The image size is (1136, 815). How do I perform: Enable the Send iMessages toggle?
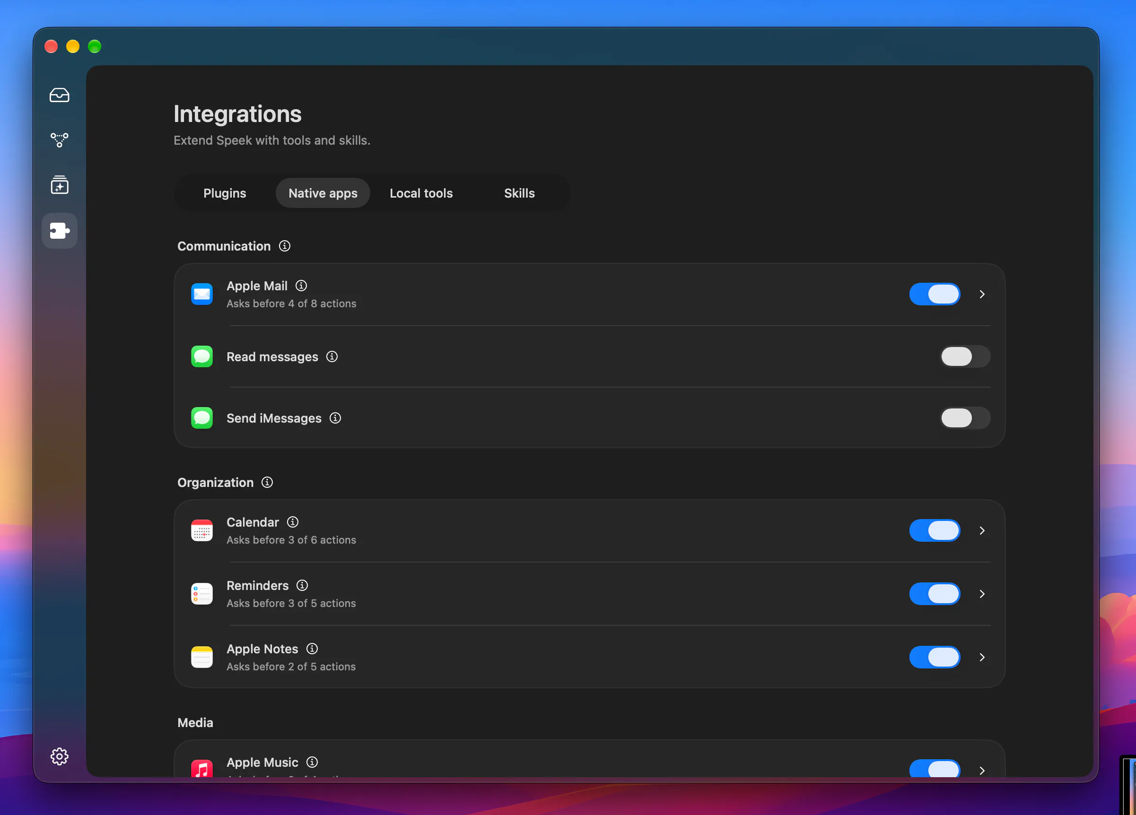965,418
